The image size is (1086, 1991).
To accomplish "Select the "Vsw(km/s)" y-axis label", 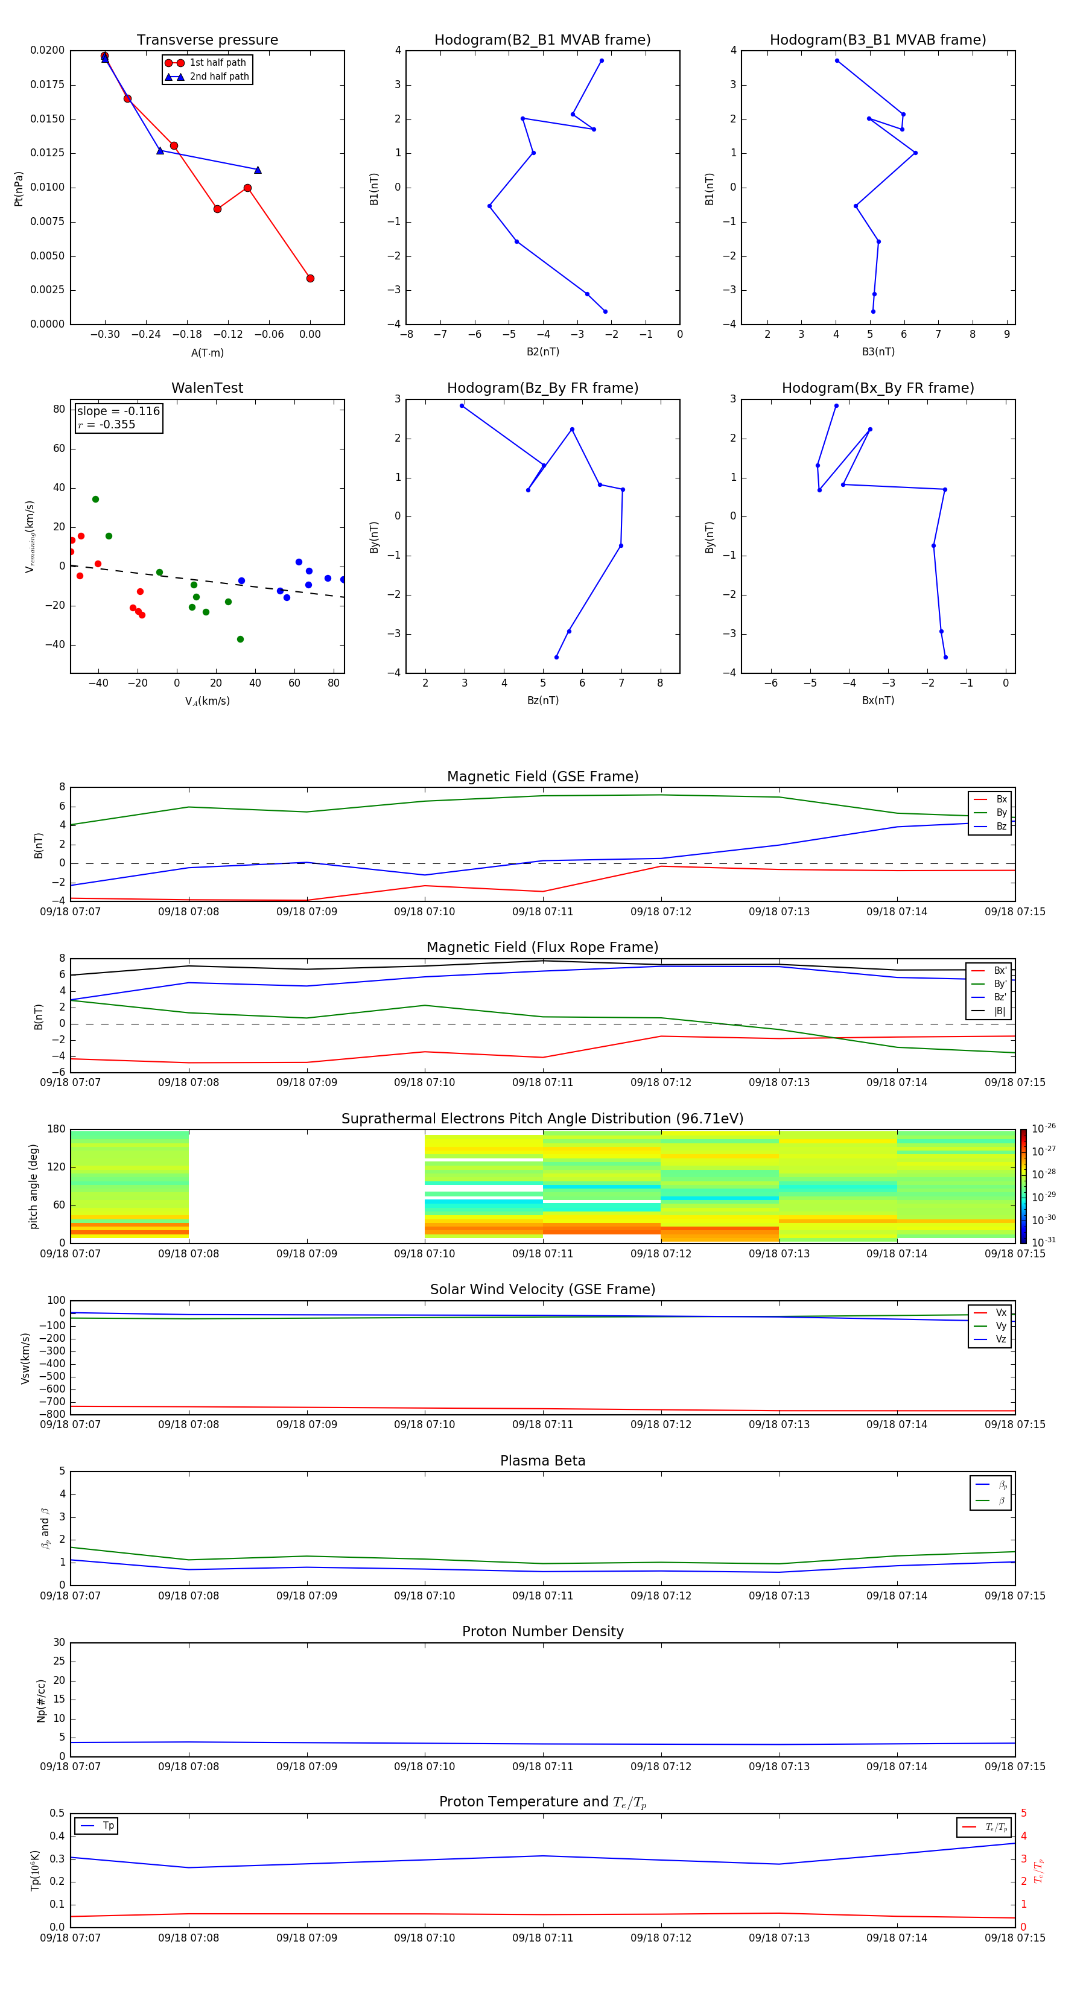I will coord(25,1358).
